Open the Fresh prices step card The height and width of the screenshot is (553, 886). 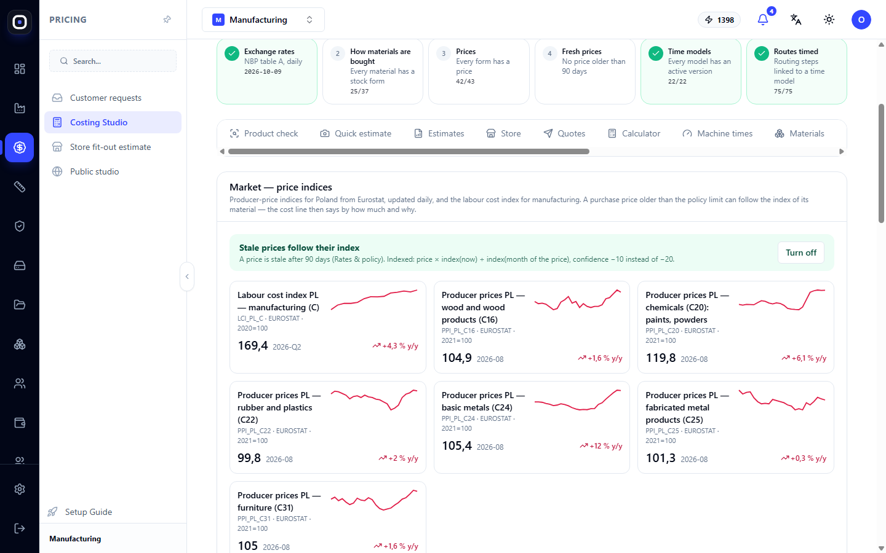tap(585, 71)
